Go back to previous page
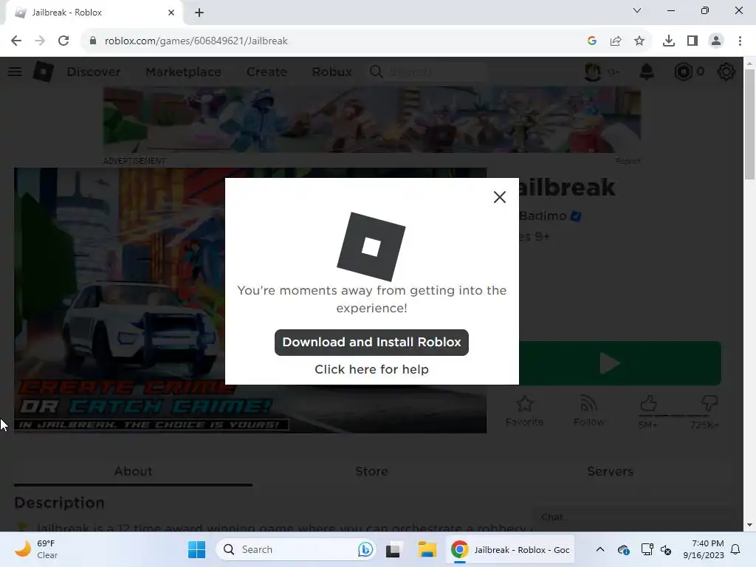 click(16, 41)
